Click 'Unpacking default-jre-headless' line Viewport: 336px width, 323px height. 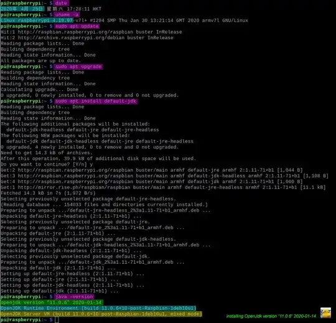[x=71, y=216]
